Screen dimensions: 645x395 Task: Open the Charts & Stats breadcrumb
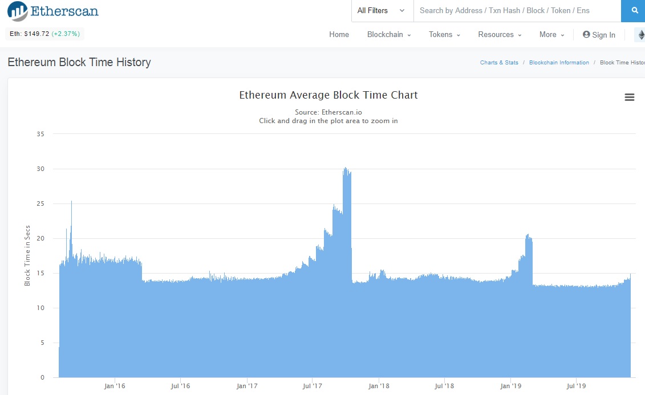pos(499,63)
